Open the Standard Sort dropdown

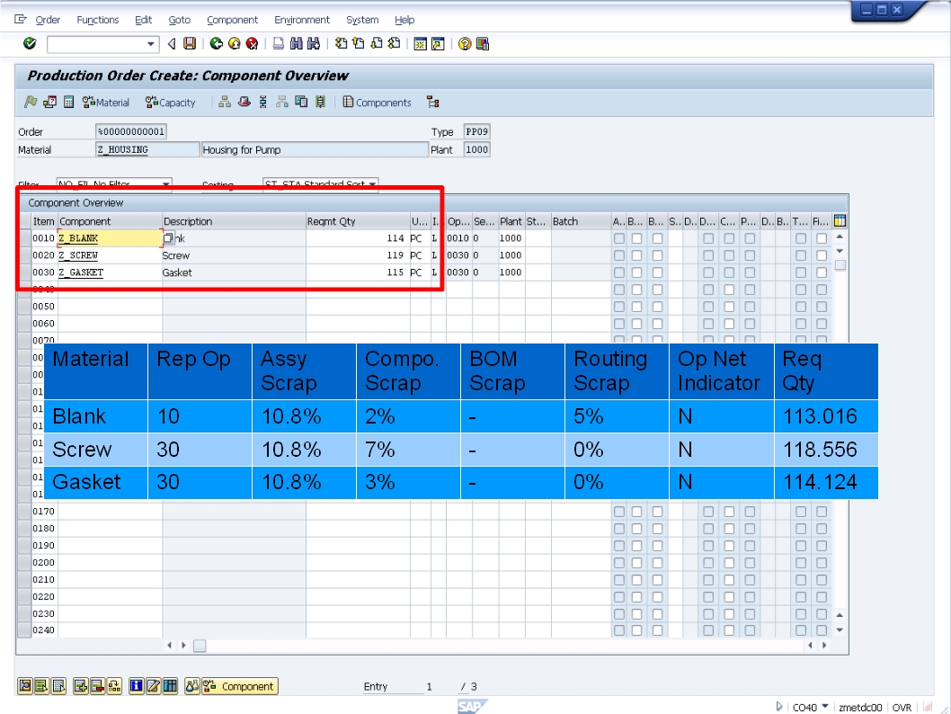pos(370,183)
